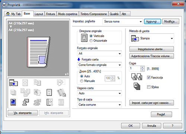
Task: Click the greyed letter A page overlay icon
Action: [37, 93]
